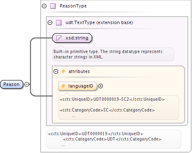192x153 pixels.
Task: Click the xsd:string simple type triangle icon
Action: (59, 38)
